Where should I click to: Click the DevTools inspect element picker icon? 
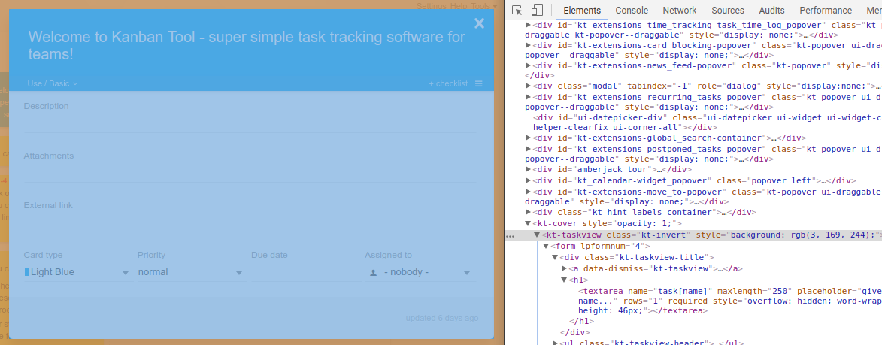click(517, 11)
